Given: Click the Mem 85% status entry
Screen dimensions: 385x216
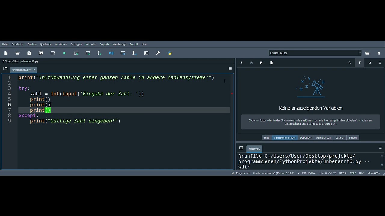Looking at the screenshot, I should point(374,173).
